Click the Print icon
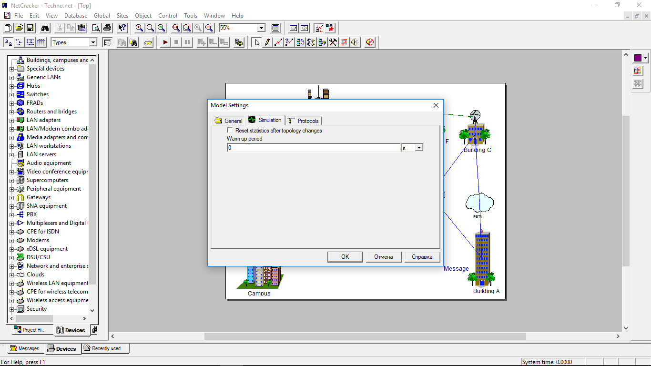Screen dimensions: 651x366 click(107, 28)
